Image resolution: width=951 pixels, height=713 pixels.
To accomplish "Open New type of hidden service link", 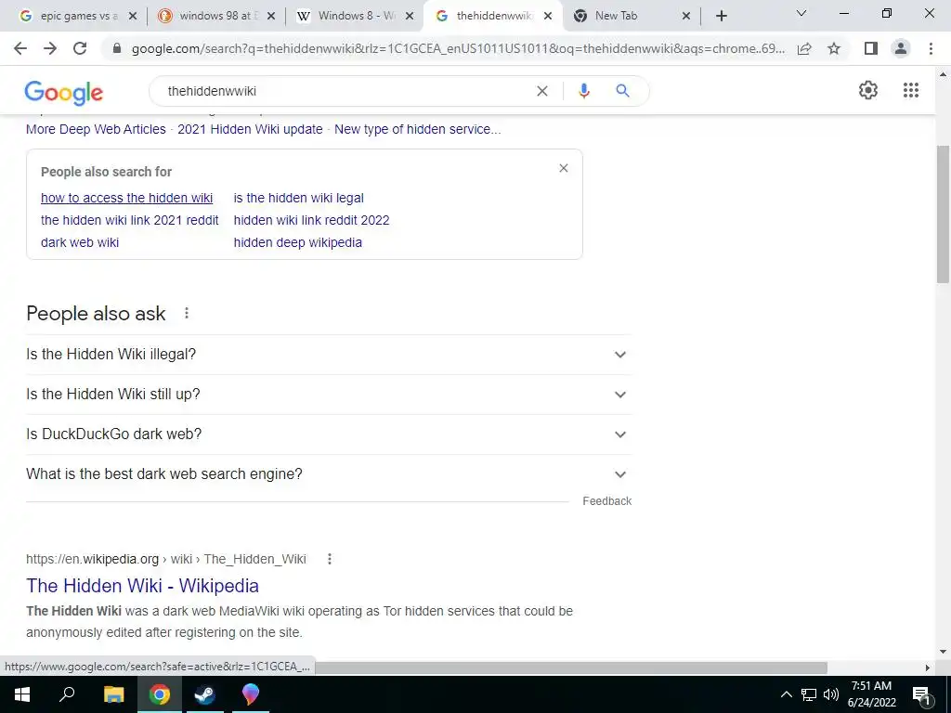I will (417, 129).
